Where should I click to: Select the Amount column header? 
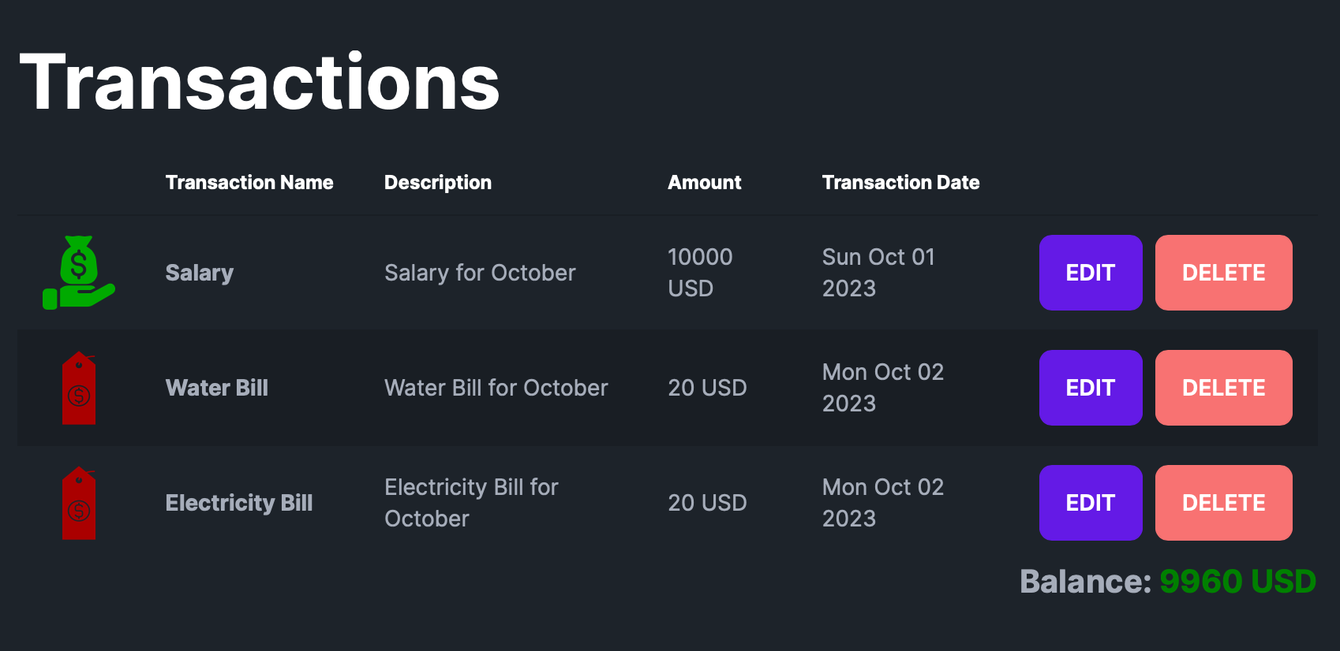tap(705, 183)
